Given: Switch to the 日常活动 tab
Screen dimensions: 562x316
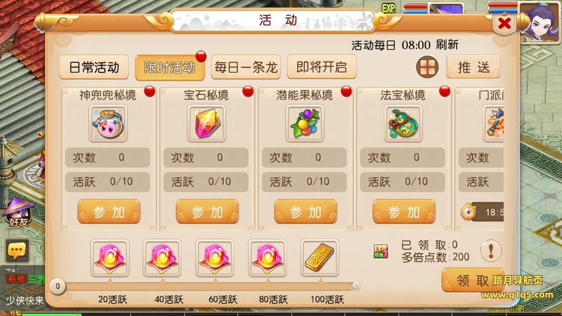Looking at the screenshot, I should 94,67.
